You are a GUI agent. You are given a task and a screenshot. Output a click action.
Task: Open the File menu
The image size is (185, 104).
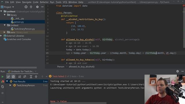(7, 2)
